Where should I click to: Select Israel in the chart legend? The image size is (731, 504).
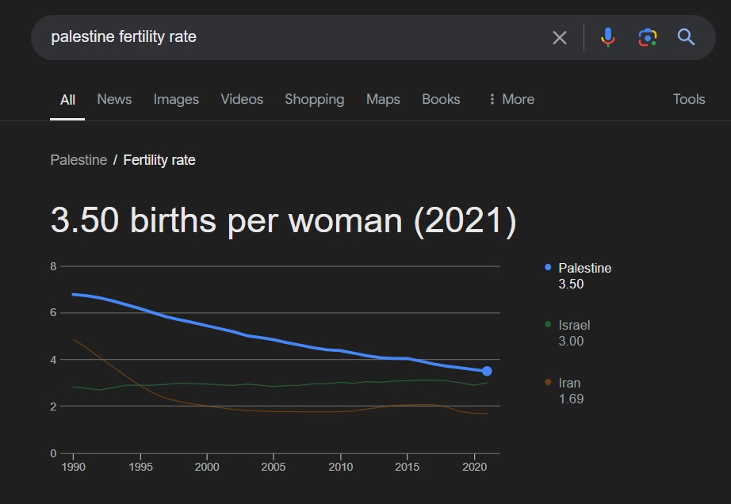[x=574, y=325]
